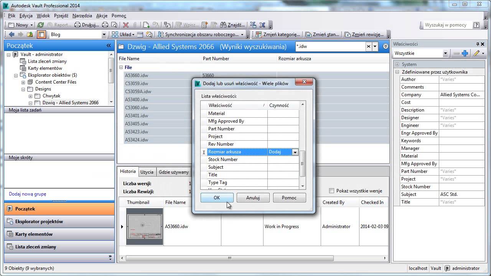
Task: Click the help question mark icon
Action: (x=476, y=25)
